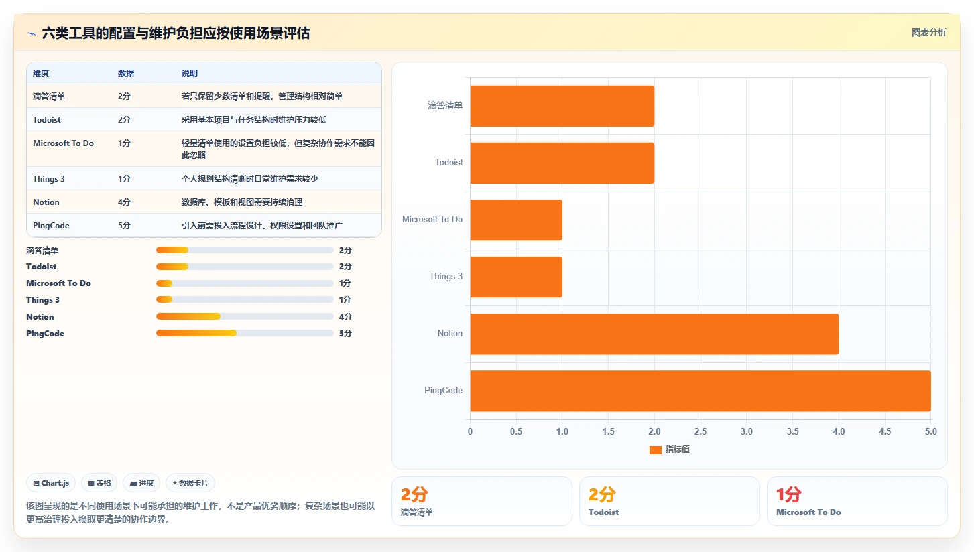Select the PingCode table row name
974x552 pixels.
pos(51,226)
